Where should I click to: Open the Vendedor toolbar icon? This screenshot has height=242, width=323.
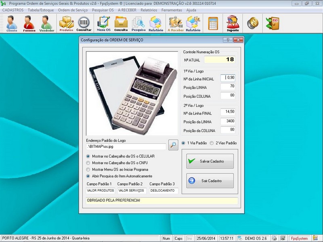[46, 23]
